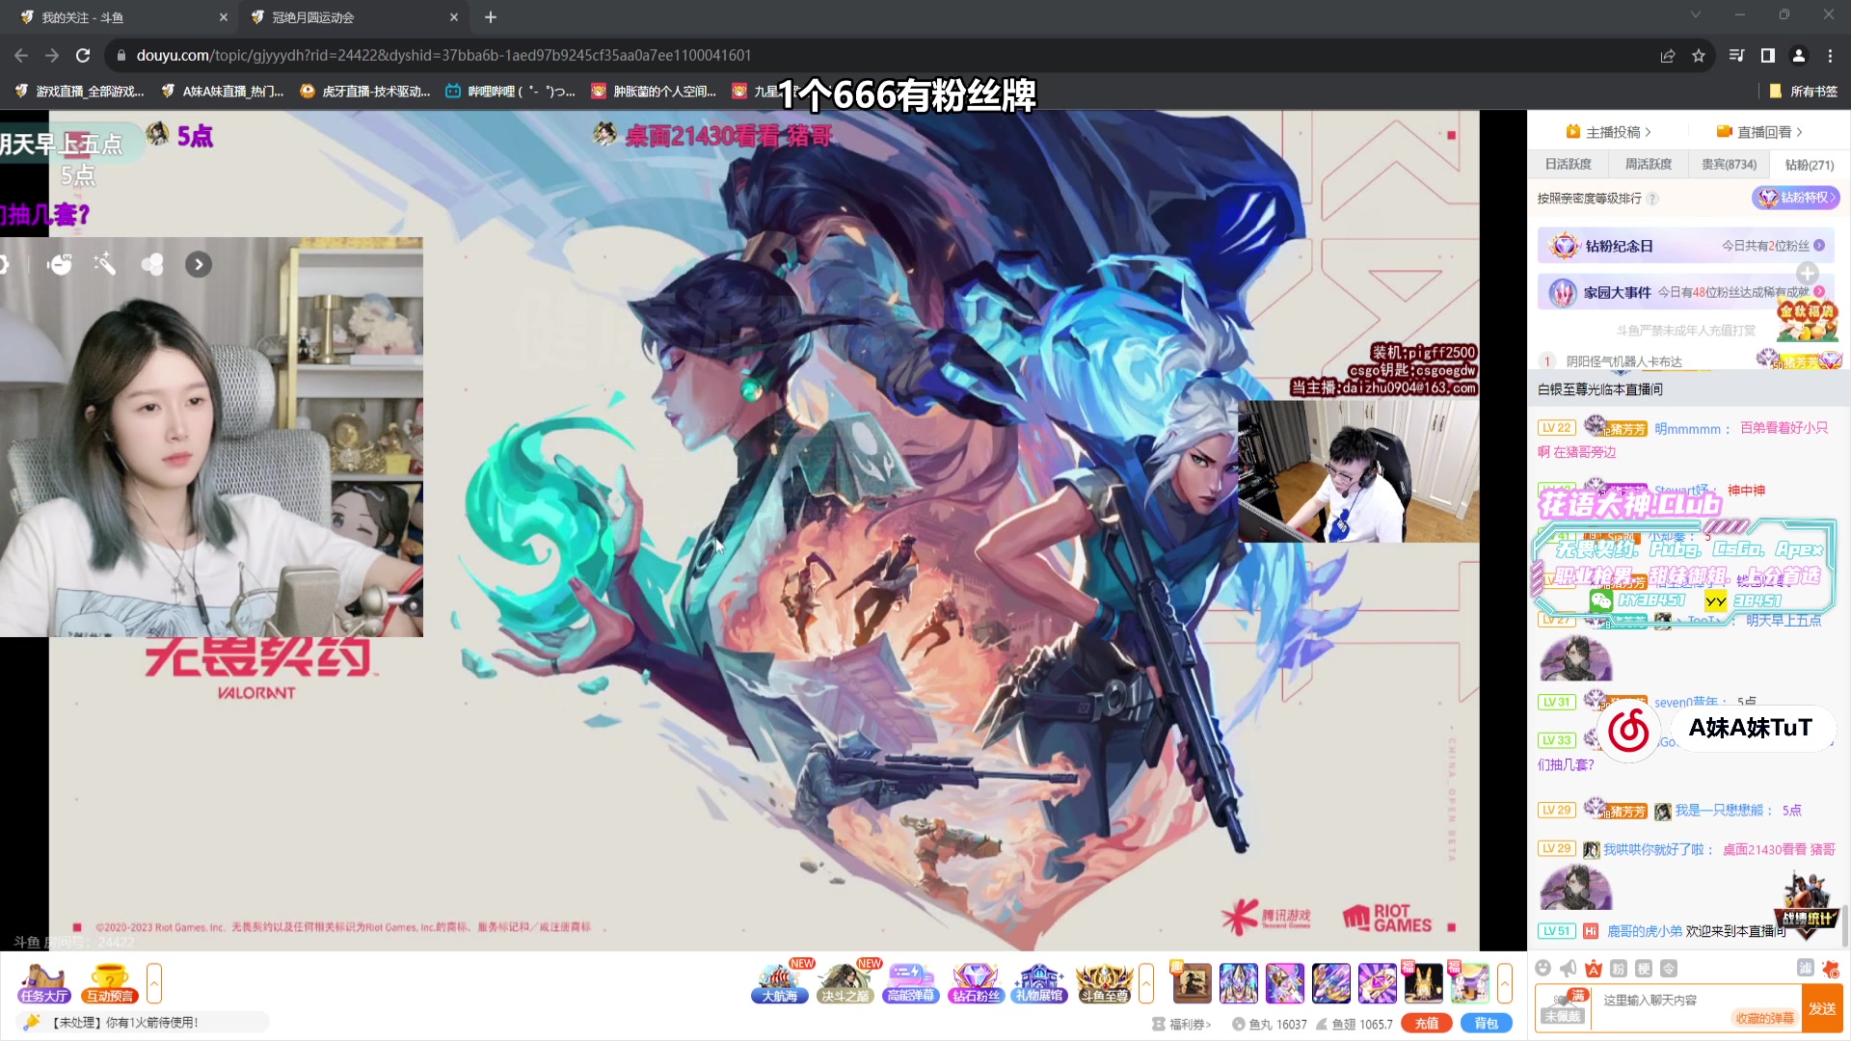This screenshot has height=1041, width=1851.
Task: Reload the page with refresh icon
Action: tap(83, 56)
